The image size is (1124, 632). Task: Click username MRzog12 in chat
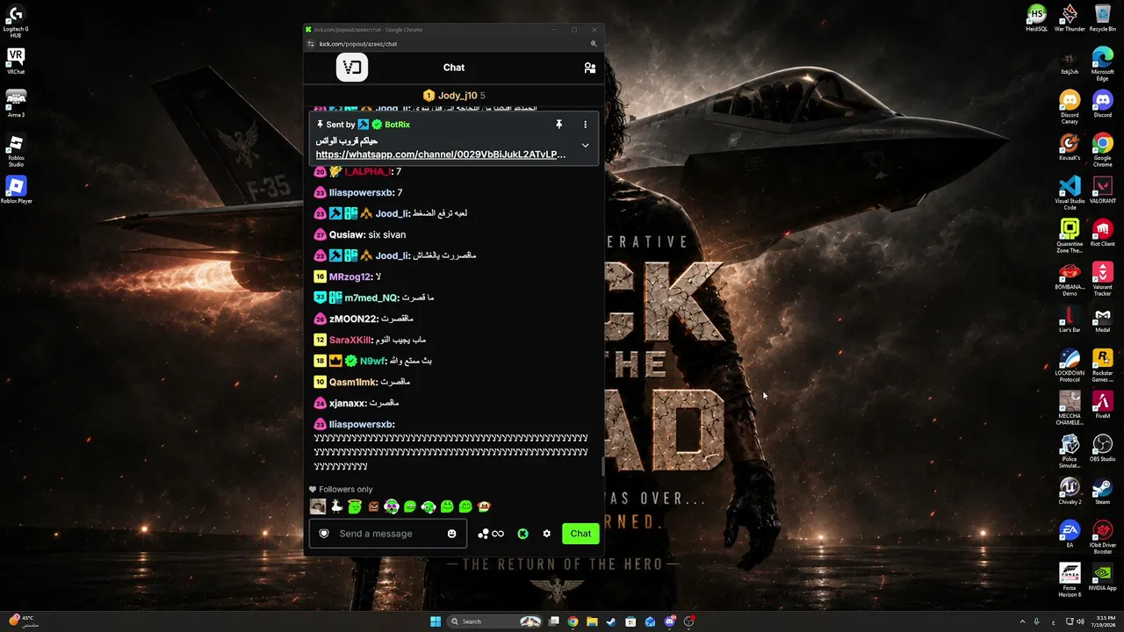pos(349,276)
